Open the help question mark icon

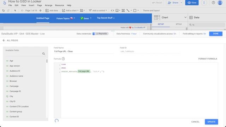tap(213, 2)
